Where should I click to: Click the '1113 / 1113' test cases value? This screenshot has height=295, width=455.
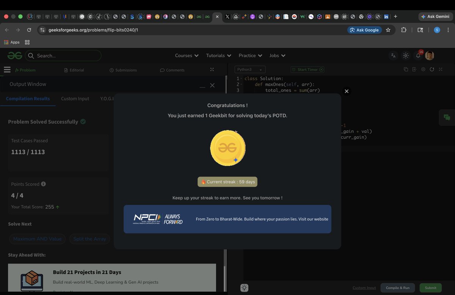click(x=28, y=152)
